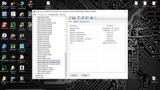The image size is (160, 90).
Task: Switch to the FLASH tab
Action: [x=70, y=22]
